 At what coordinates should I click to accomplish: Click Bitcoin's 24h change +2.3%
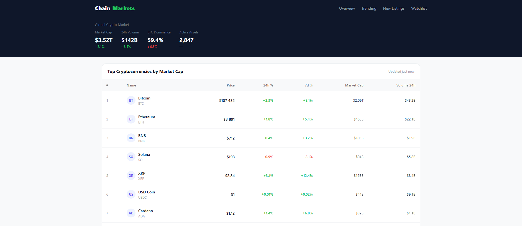tap(268, 101)
